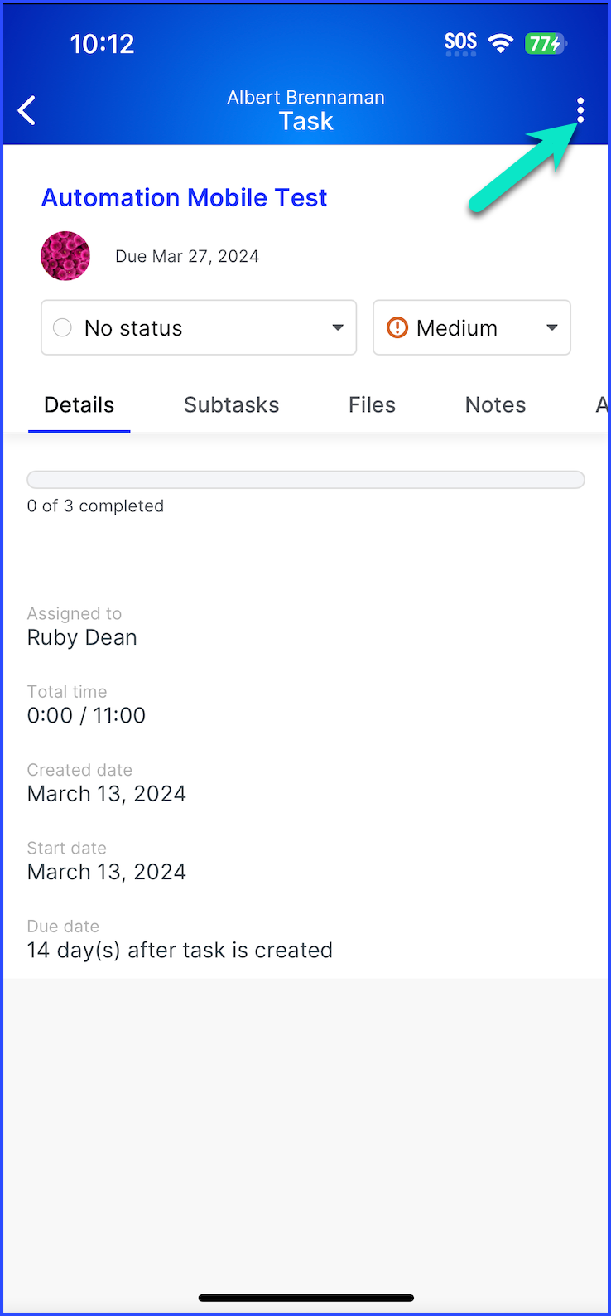Tap the SOS status indicator
Image resolution: width=611 pixels, height=1316 pixels.
tap(460, 43)
